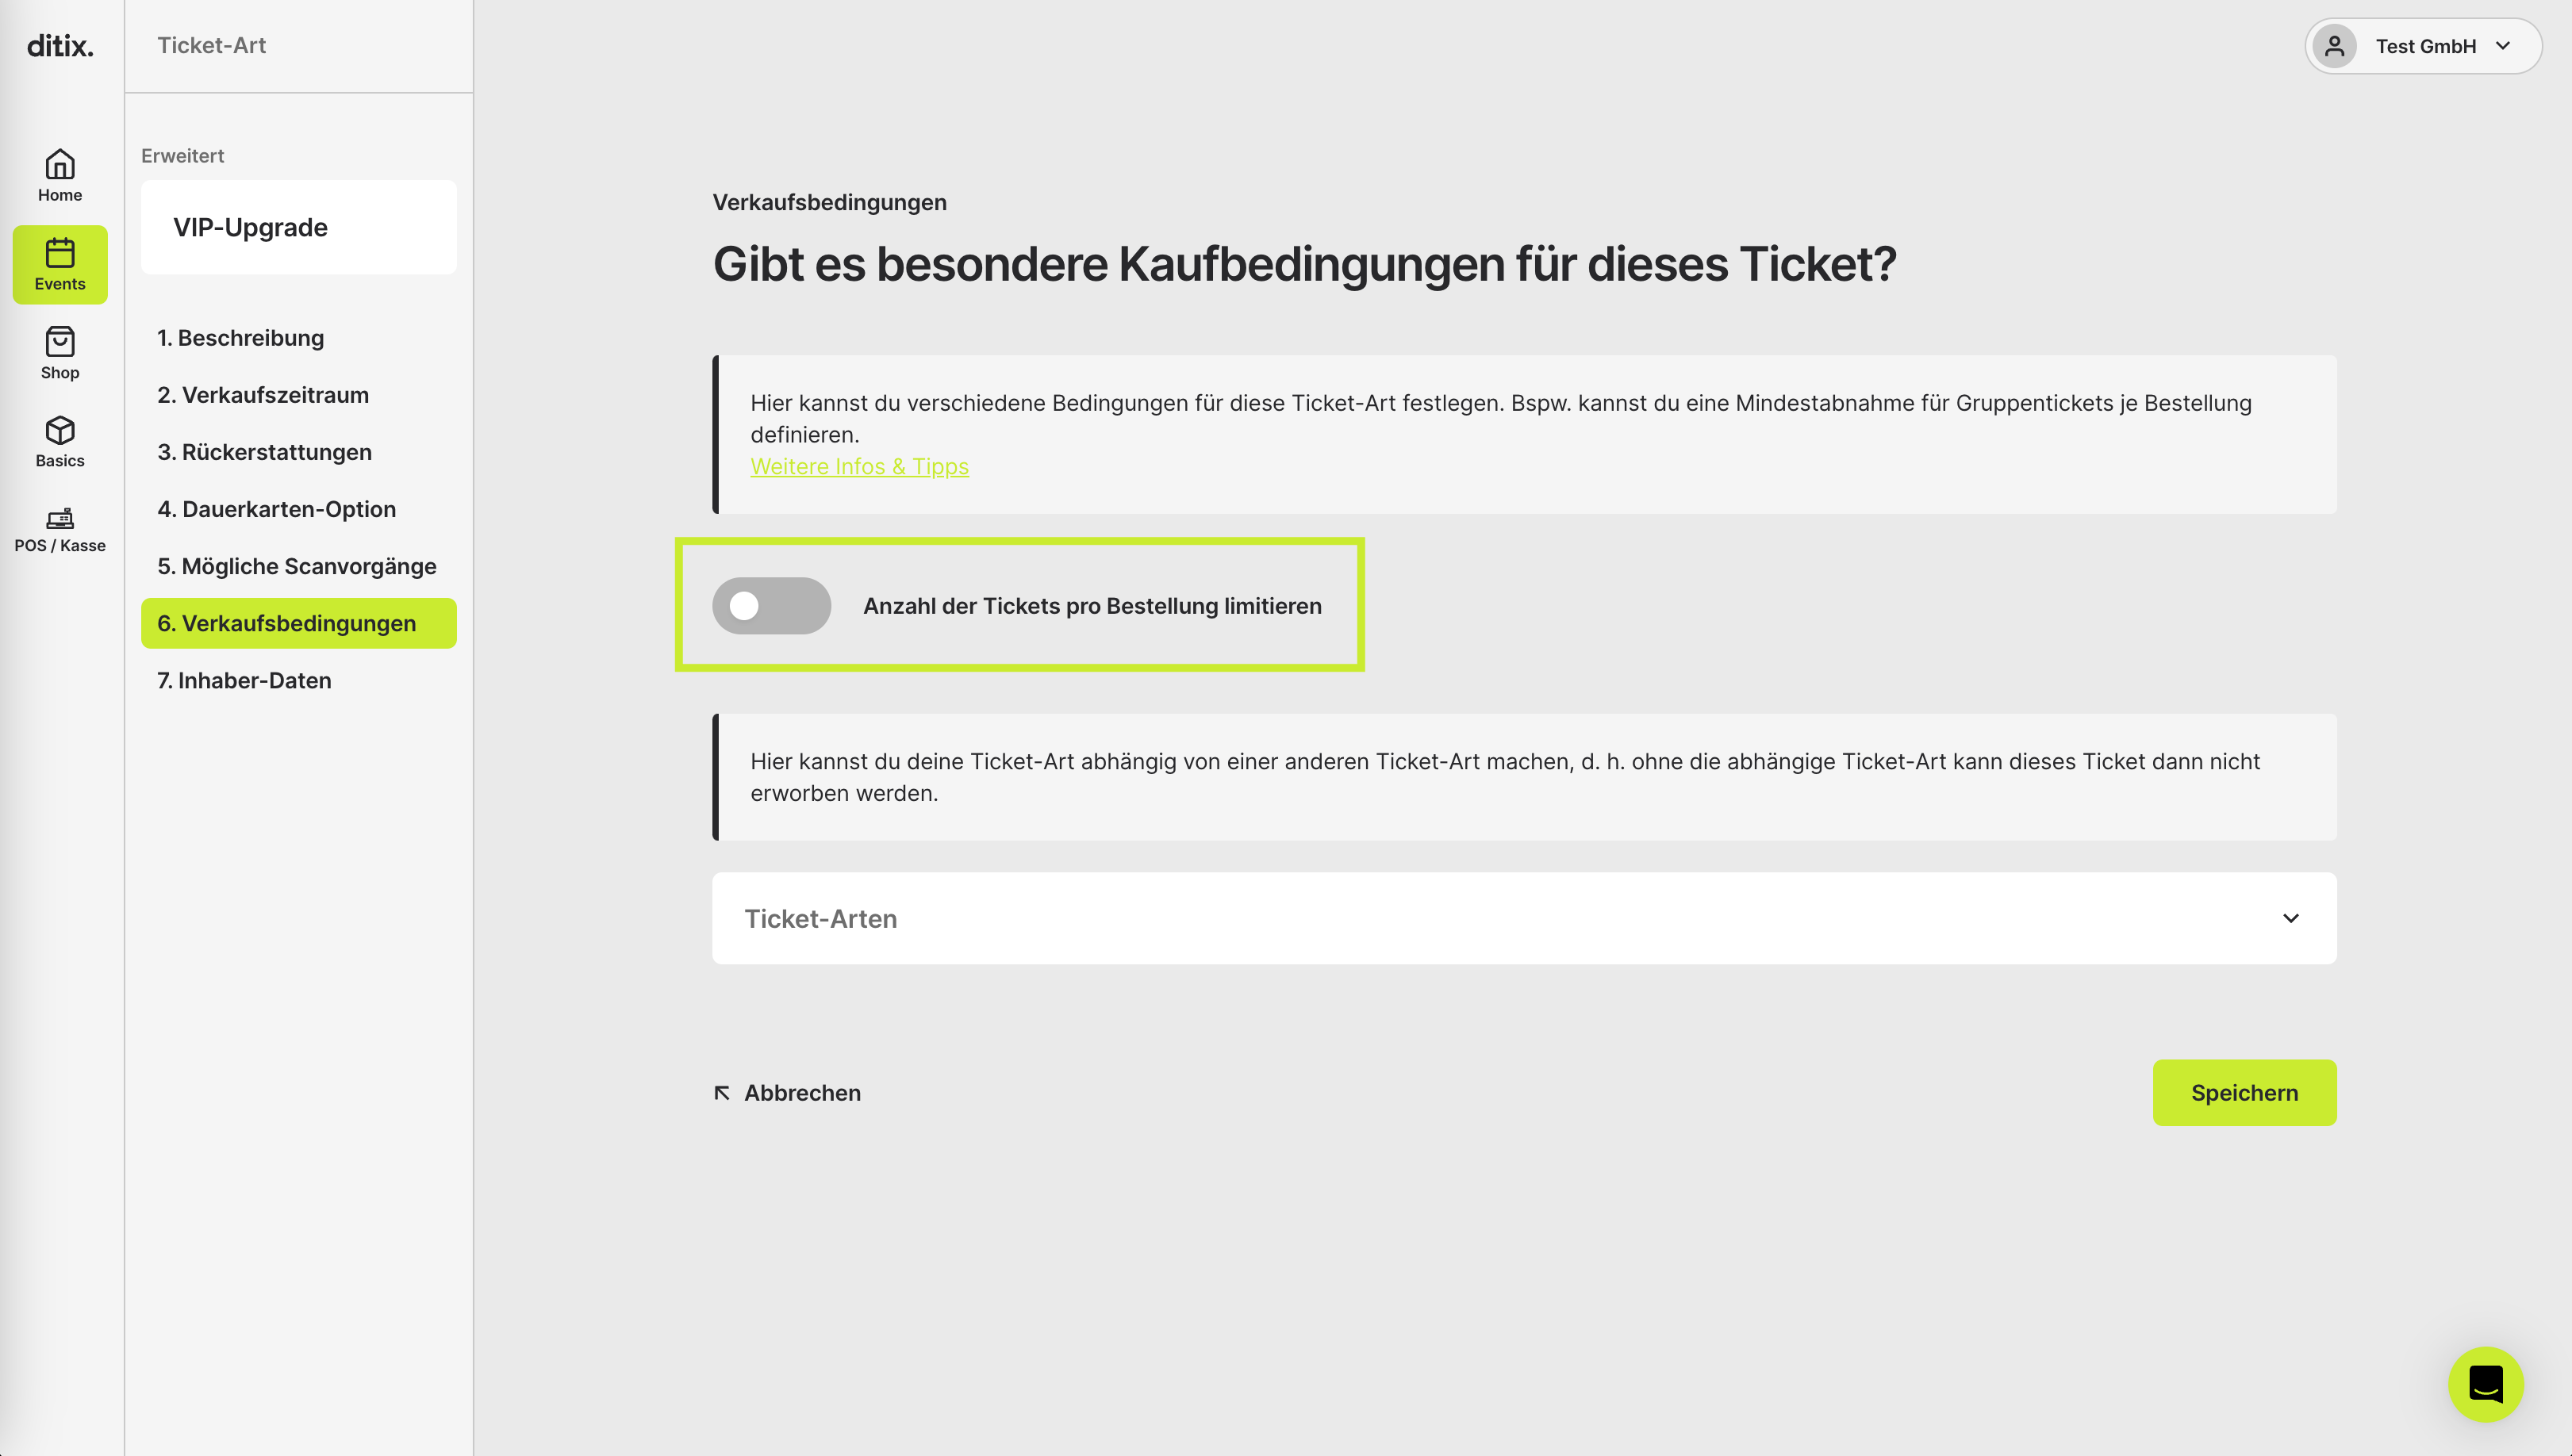Click the Speichern button
Screen dimensions: 2572x1456
coord(2244,1092)
